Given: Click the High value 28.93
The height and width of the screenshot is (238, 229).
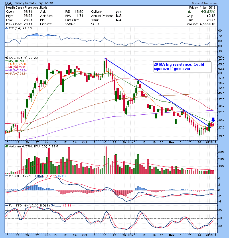Looking at the screenshot, I should pyautogui.click(x=28, y=16).
